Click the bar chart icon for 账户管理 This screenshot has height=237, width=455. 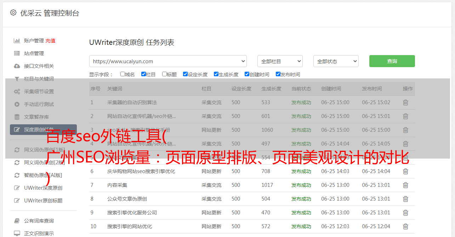tap(17, 41)
